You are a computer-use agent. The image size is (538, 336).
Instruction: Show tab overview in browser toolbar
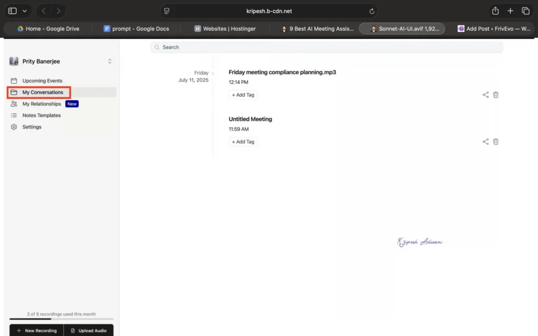[x=525, y=11]
